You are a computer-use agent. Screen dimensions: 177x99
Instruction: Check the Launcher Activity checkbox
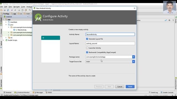(87, 48)
